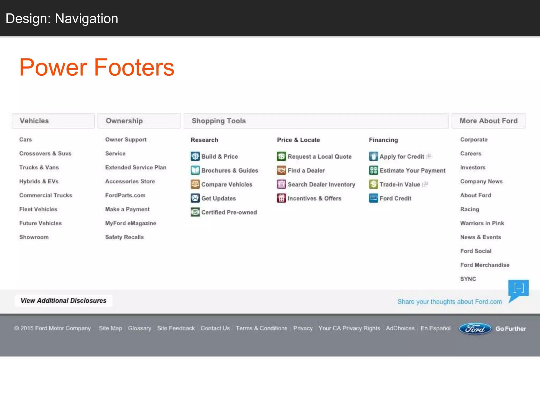Click the Certified Pre-owned check icon

[195, 212]
